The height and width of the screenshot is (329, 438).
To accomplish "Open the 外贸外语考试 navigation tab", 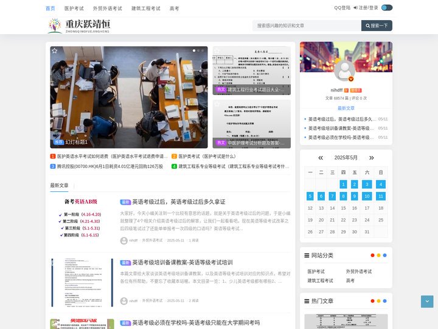I will coord(108,9).
